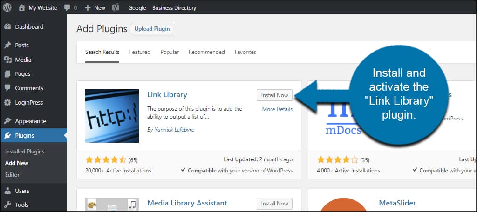Select the Media icon in sidebar
Screen dimensions: 477x212
(x=7, y=60)
